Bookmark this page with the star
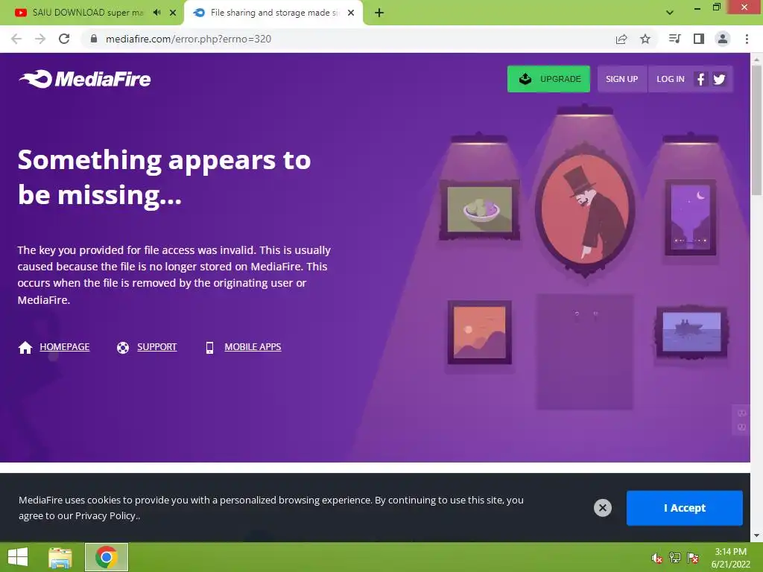The image size is (763, 572). [x=645, y=39]
